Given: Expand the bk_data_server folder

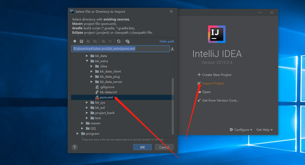Looking at the screenshot, I should click(x=91, y=82).
